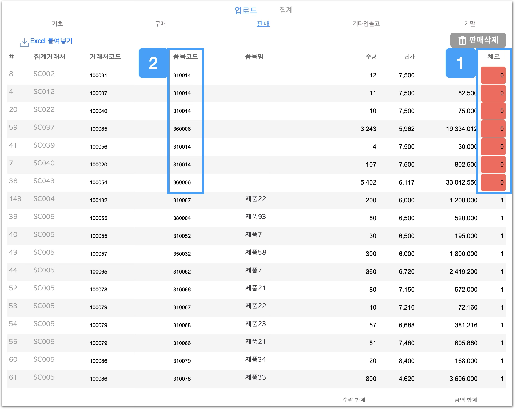Click the 집계거래처 column header

click(49, 56)
